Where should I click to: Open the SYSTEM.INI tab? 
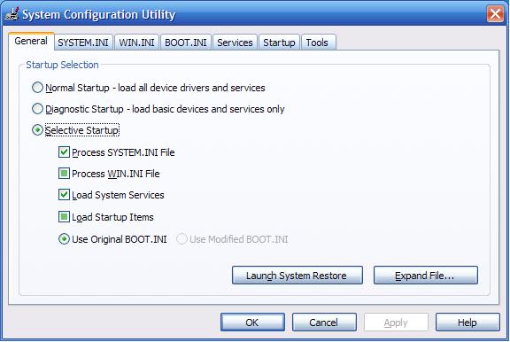83,43
